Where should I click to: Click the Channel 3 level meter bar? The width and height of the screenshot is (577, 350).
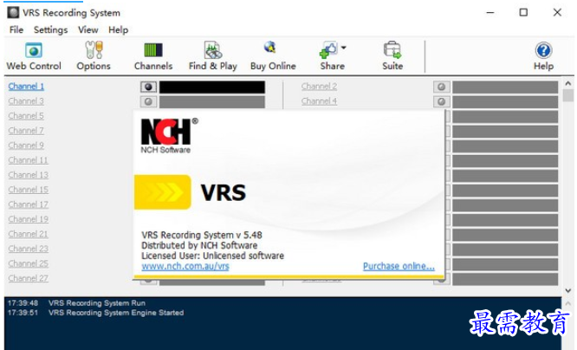[x=212, y=102]
